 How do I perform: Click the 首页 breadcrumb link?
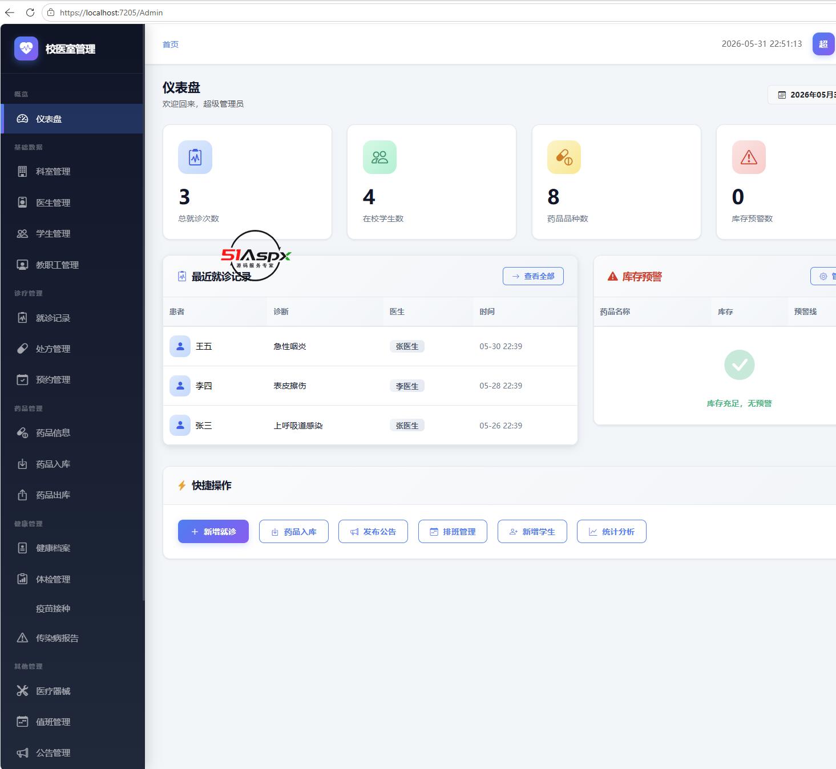171,44
